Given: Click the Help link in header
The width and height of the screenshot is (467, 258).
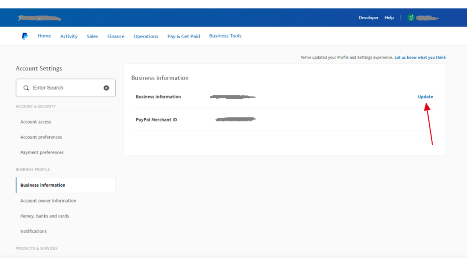Looking at the screenshot, I should [x=389, y=18].
